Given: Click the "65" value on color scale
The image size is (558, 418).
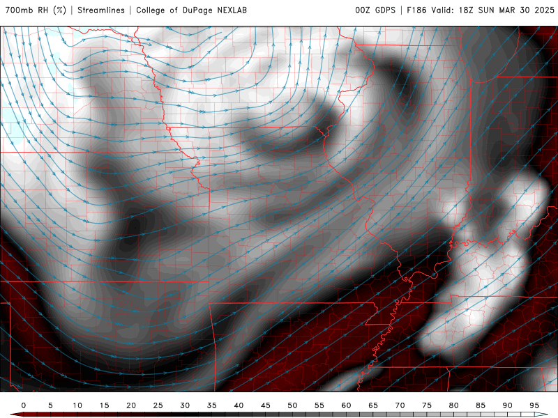Looking at the screenshot, I should pyautogui.click(x=373, y=405).
